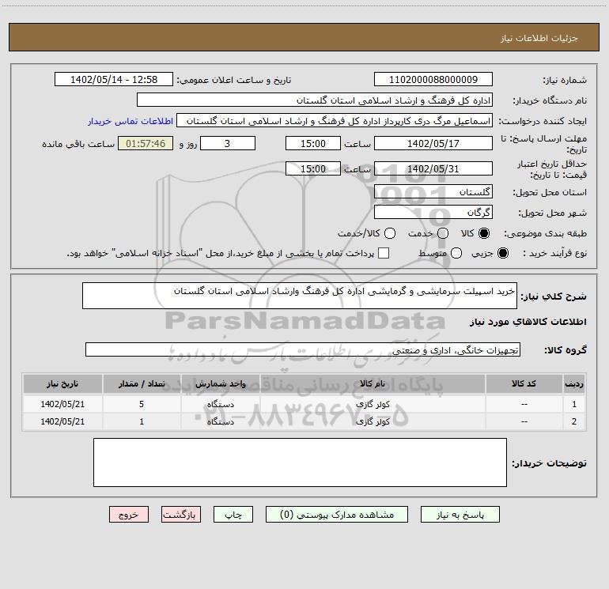Click کولر گازی in row 2
Viewport: 609px width, 589px height.
click(x=373, y=421)
